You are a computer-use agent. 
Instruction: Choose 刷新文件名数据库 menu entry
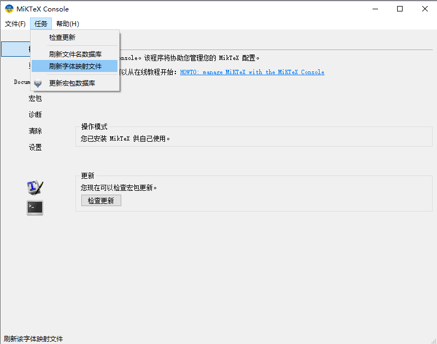[x=74, y=54]
